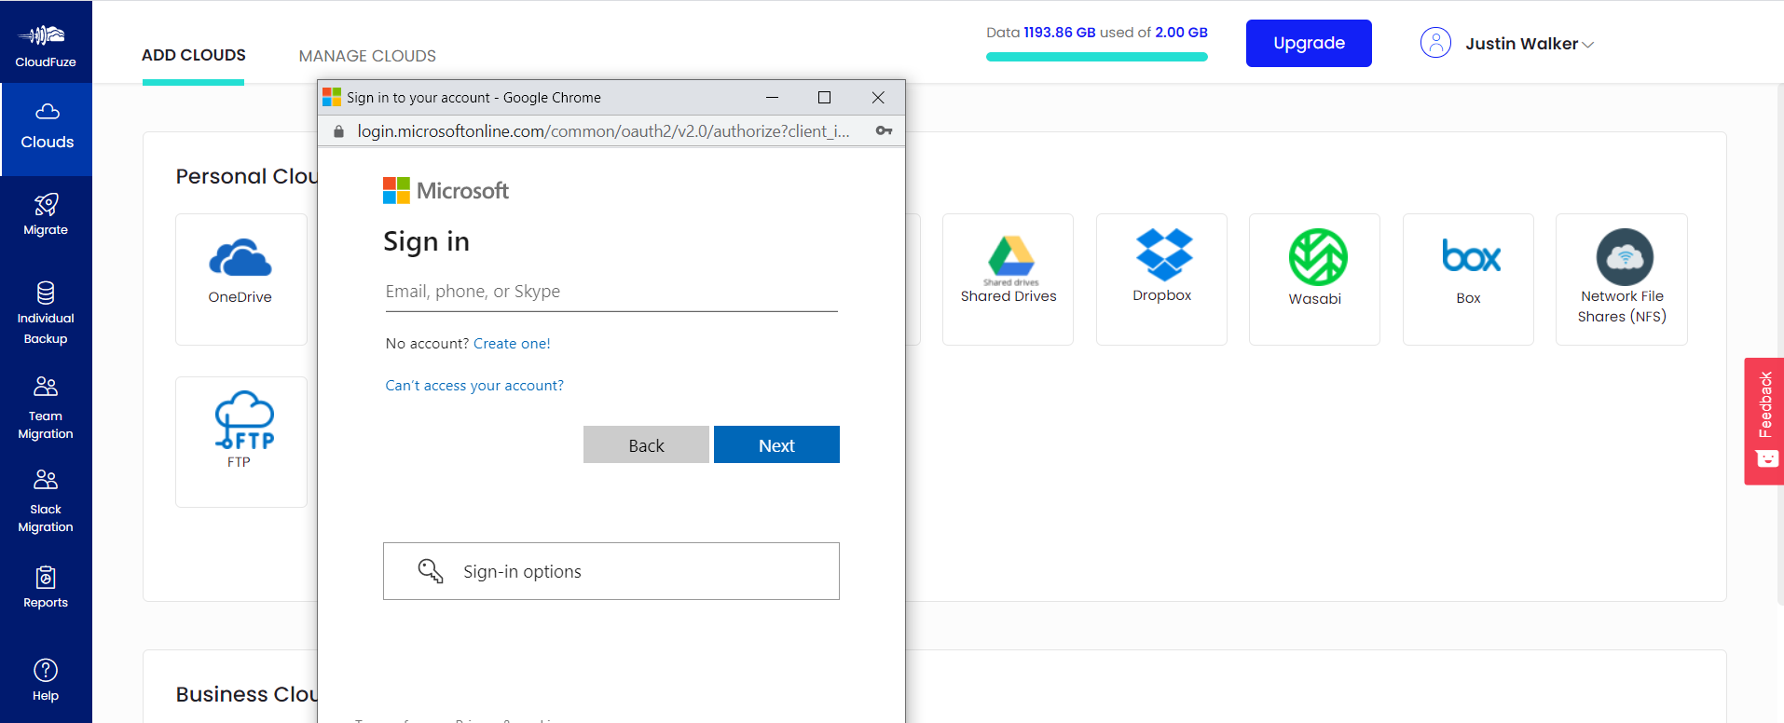Click the padlock icon beside the URL

click(338, 131)
